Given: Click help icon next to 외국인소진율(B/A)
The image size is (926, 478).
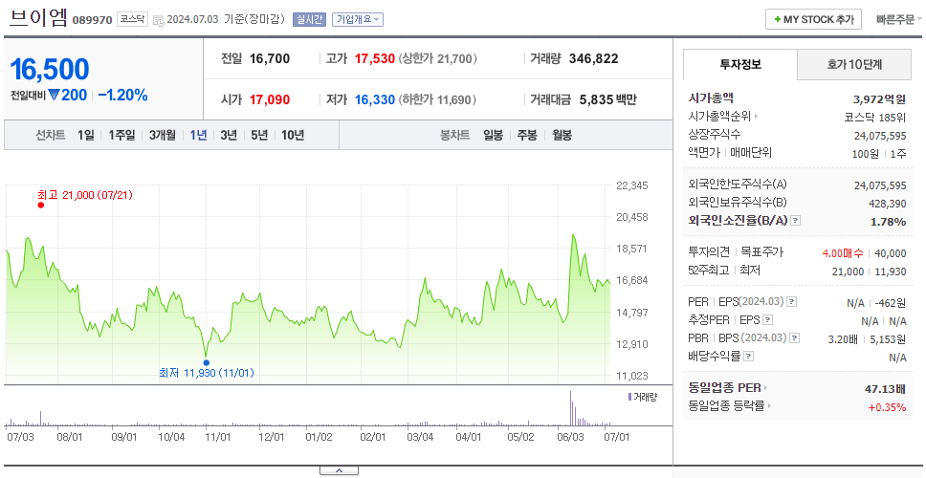Looking at the screenshot, I should click(x=796, y=221).
